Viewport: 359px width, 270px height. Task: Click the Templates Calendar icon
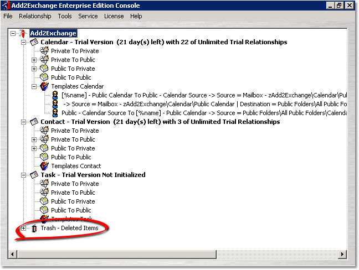(44, 86)
